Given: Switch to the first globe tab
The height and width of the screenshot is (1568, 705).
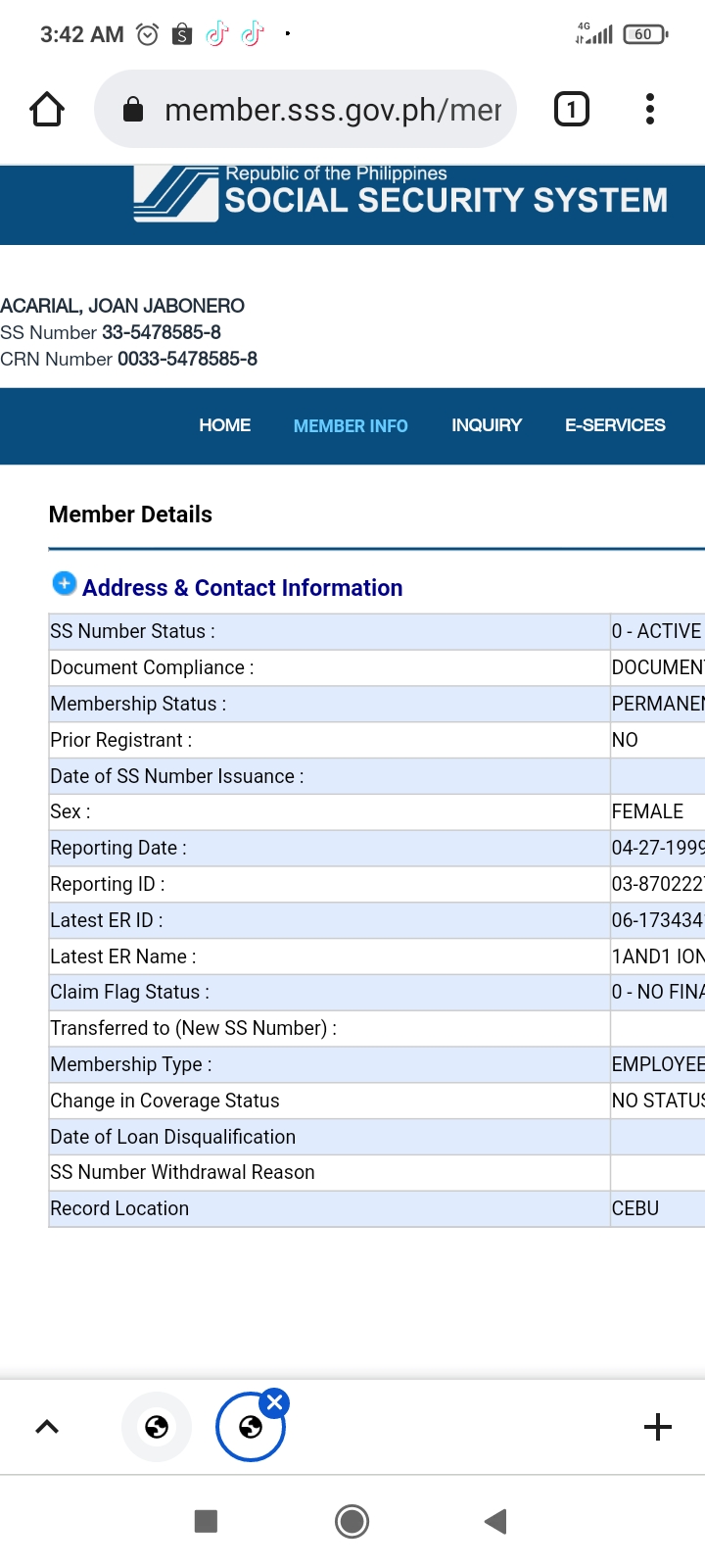Looking at the screenshot, I should tap(157, 1427).
